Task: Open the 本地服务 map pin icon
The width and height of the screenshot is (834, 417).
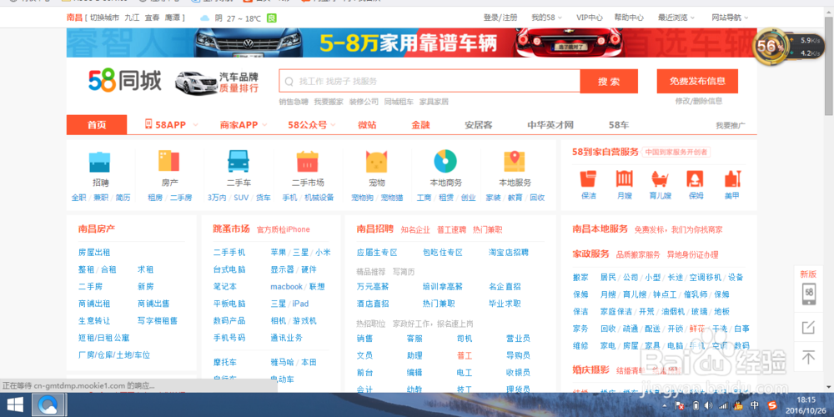Action: 515,161
